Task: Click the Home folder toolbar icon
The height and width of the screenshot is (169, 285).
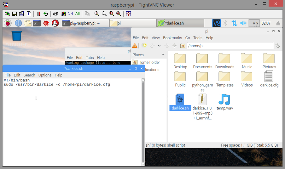Action: click(x=183, y=46)
